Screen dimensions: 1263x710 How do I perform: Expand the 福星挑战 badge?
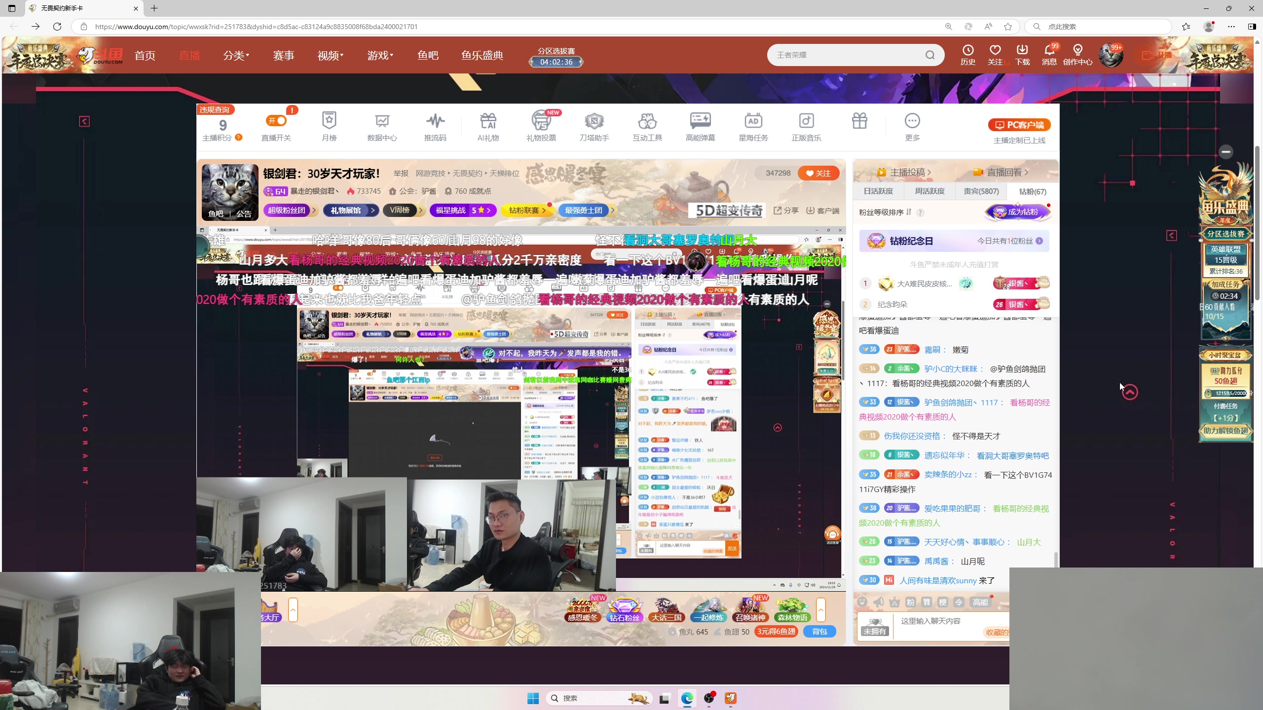tap(463, 211)
